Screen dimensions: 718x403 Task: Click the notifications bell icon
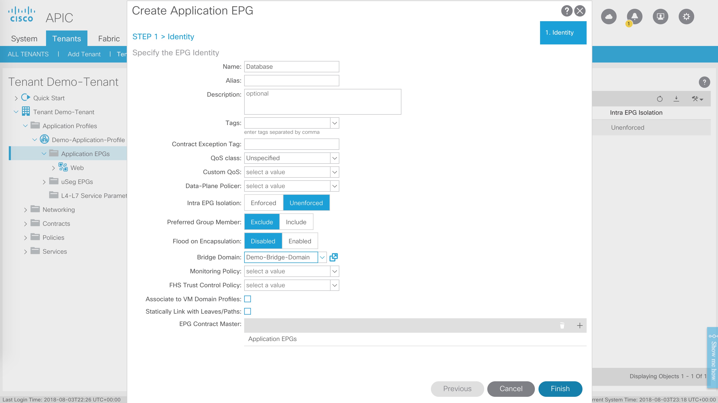(x=634, y=17)
